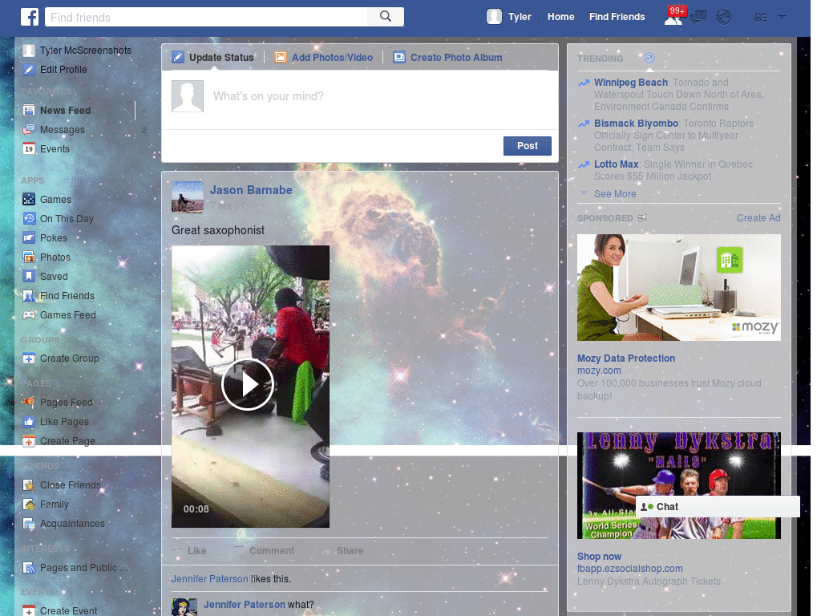The height and width of the screenshot is (616, 821).
Task: Open the Lenny Dykstra ad image
Action: click(678, 485)
